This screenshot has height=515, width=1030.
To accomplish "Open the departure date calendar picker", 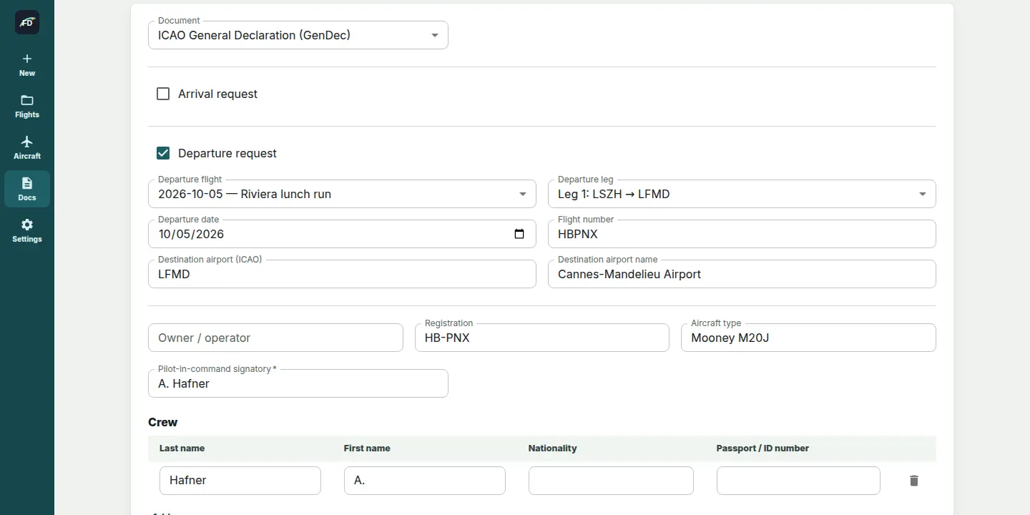I will pyautogui.click(x=519, y=234).
